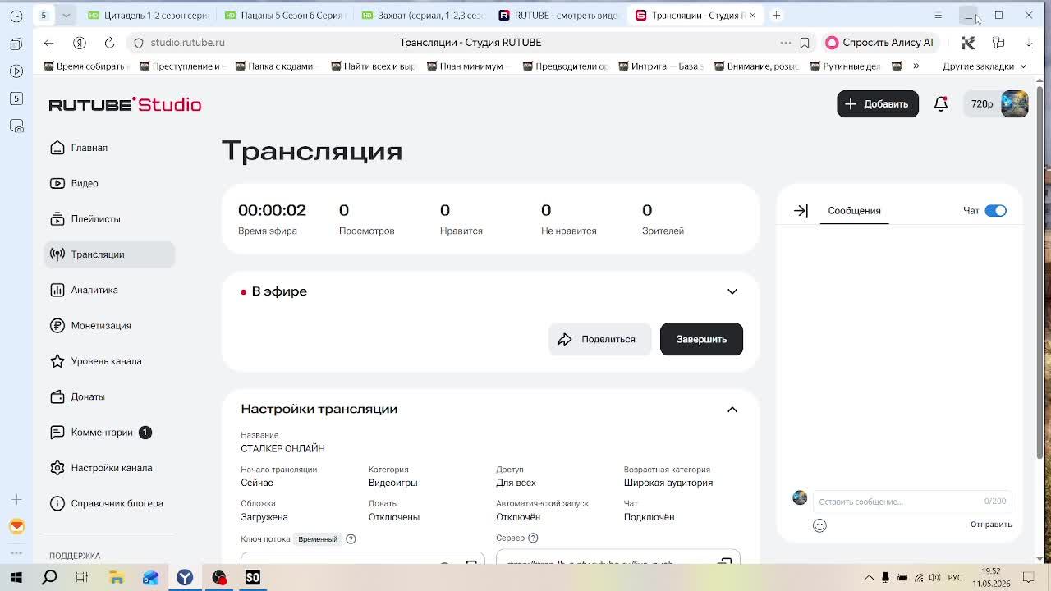Click the page vertical scrollbar

coord(1040,271)
